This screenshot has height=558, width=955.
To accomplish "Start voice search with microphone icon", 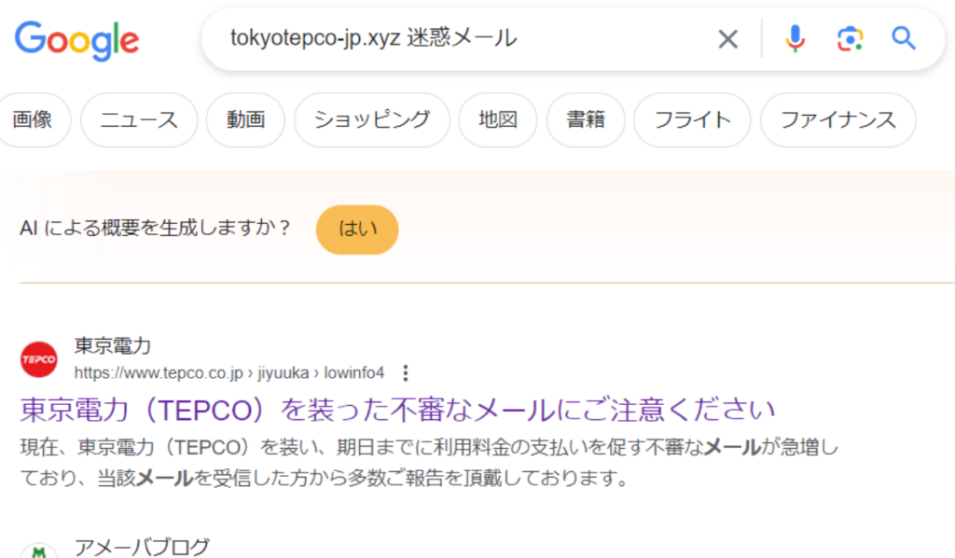I will (795, 38).
